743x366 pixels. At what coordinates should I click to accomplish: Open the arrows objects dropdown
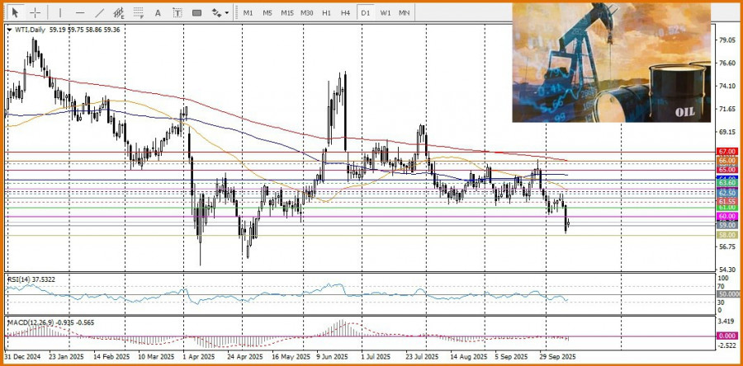tap(220, 12)
